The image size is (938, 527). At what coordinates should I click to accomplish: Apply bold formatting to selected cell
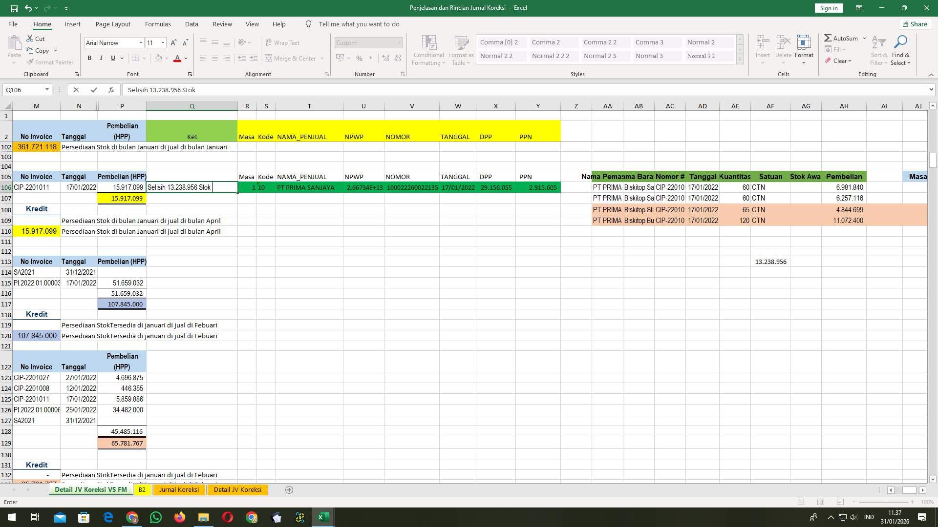pos(89,58)
